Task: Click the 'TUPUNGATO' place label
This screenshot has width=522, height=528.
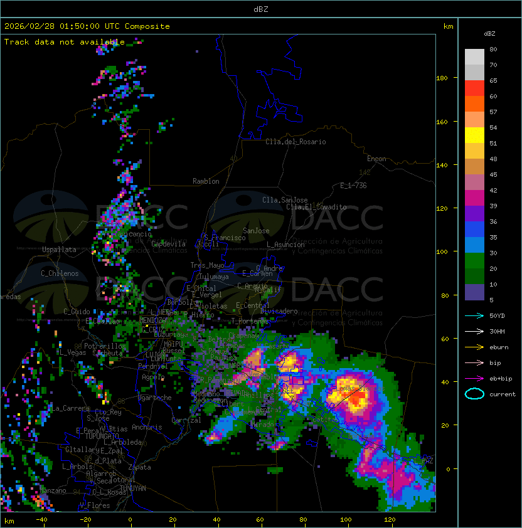Action: (102, 436)
